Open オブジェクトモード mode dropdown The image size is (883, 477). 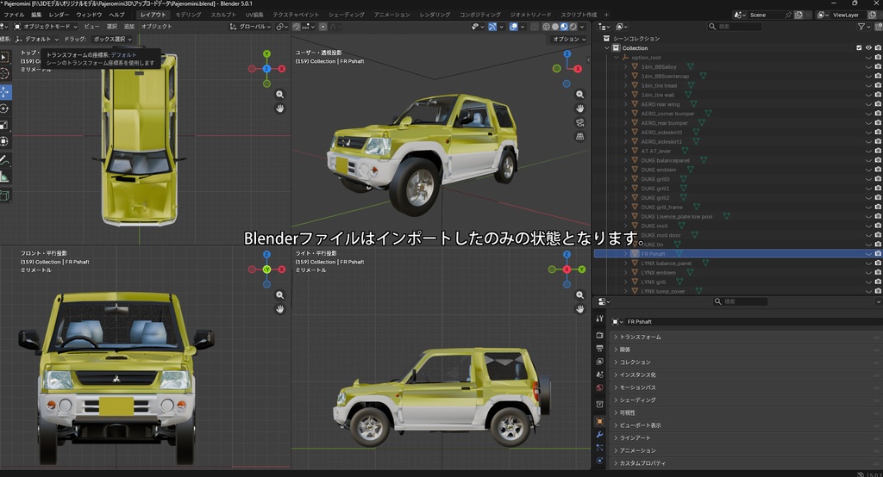[46, 27]
